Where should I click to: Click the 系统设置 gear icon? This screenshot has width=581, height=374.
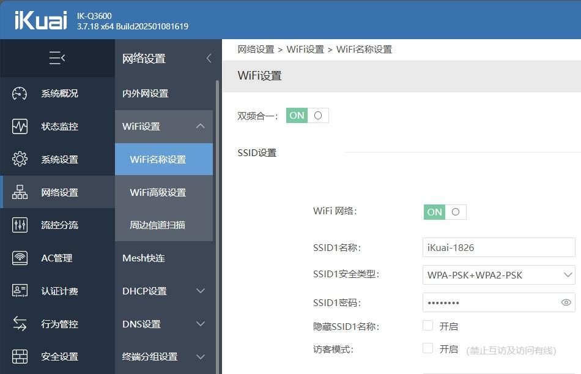(x=20, y=159)
